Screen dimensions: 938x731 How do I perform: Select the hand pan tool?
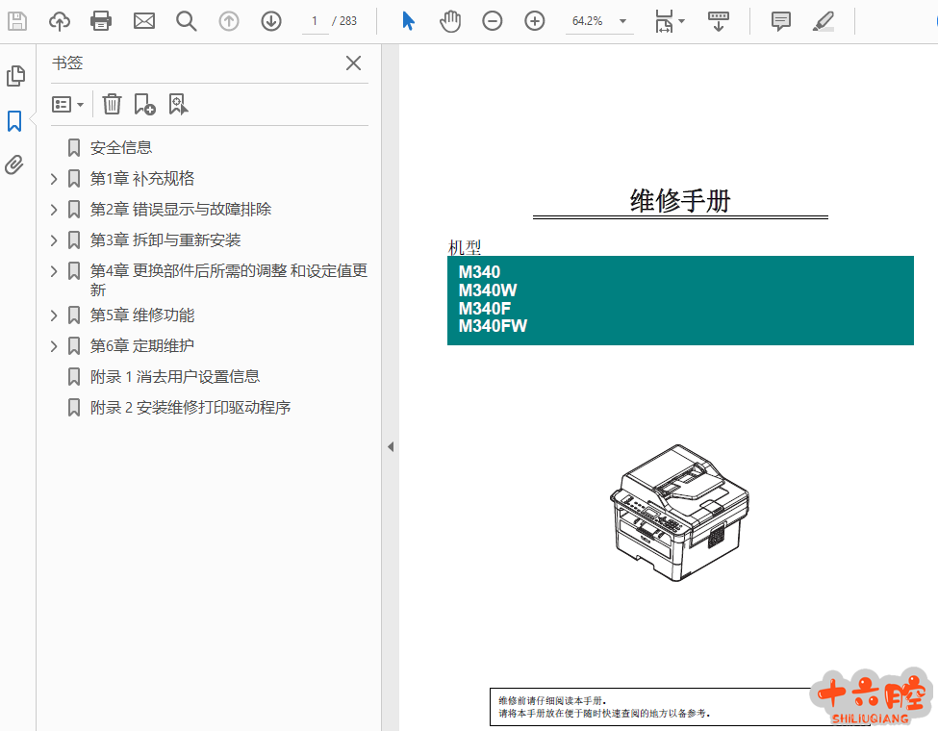450,20
